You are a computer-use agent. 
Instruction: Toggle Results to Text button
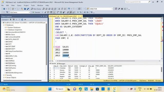pyautogui.click(x=68, y=12)
